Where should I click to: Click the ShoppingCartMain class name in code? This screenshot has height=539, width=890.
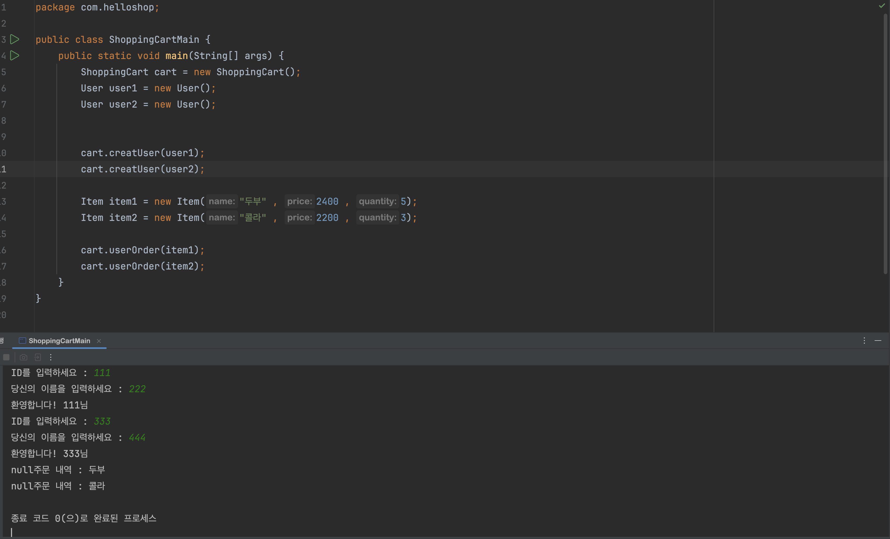[x=154, y=40]
